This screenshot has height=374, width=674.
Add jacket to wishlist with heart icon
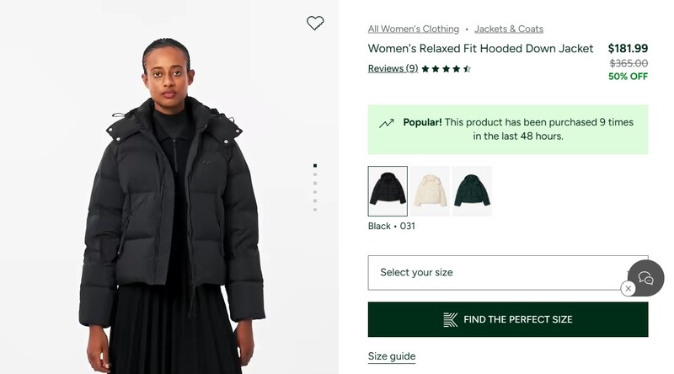[x=315, y=24]
